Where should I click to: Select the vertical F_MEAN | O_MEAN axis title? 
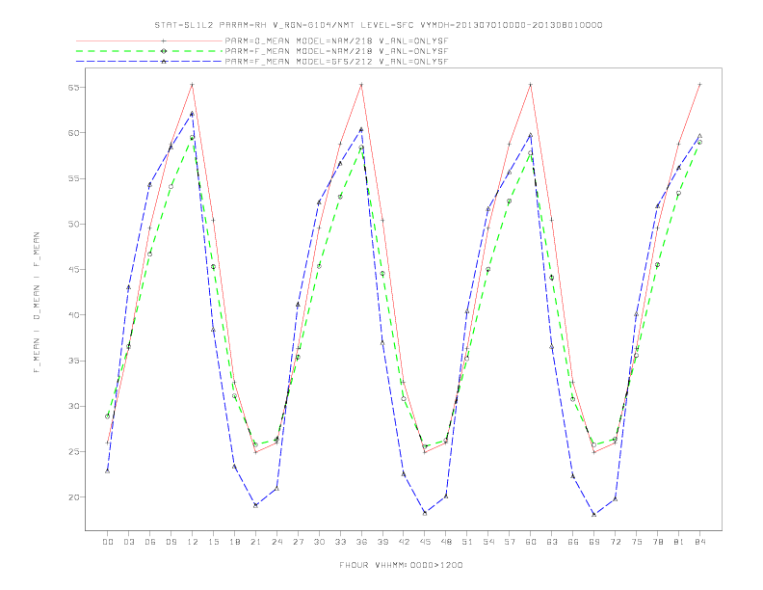[x=37, y=303]
